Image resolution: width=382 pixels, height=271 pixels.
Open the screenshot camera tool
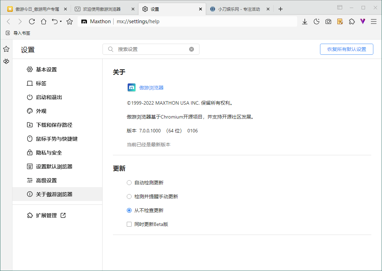[328, 21]
